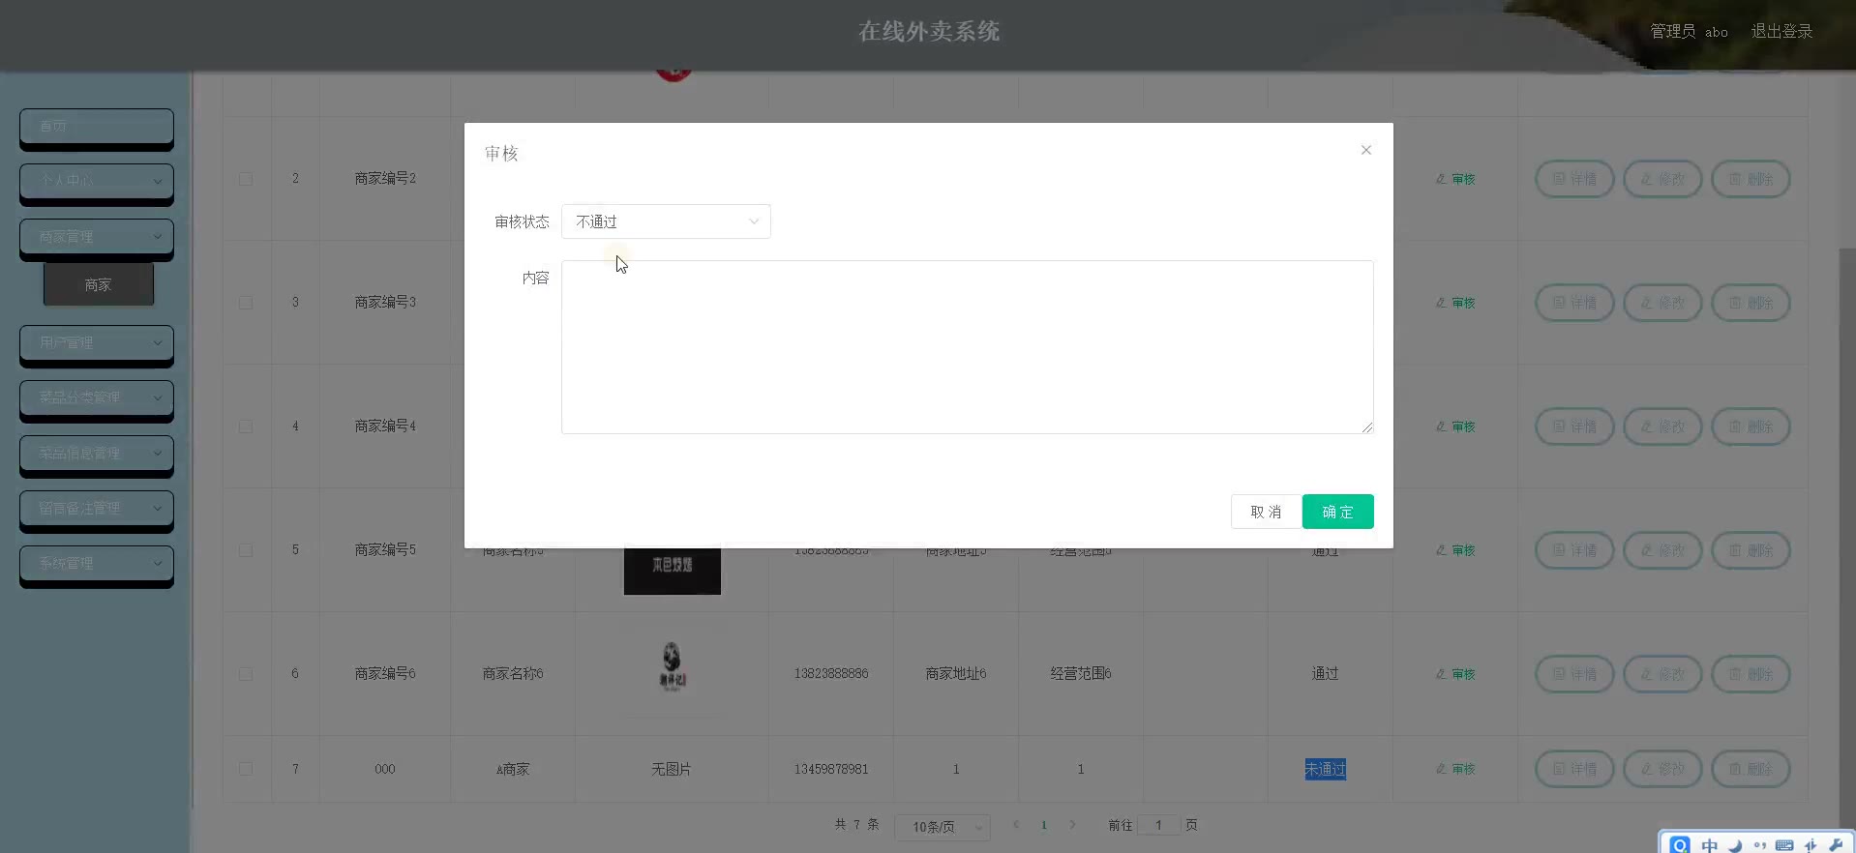Open 详情 for 商家编号4
This screenshot has width=1856, height=853.
point(1574,426)
